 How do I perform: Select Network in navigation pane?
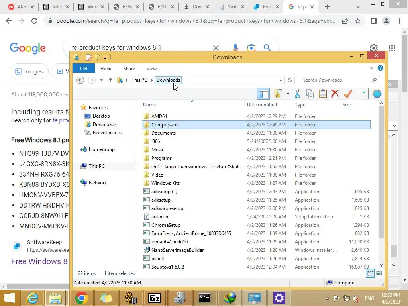click(98, 182)
